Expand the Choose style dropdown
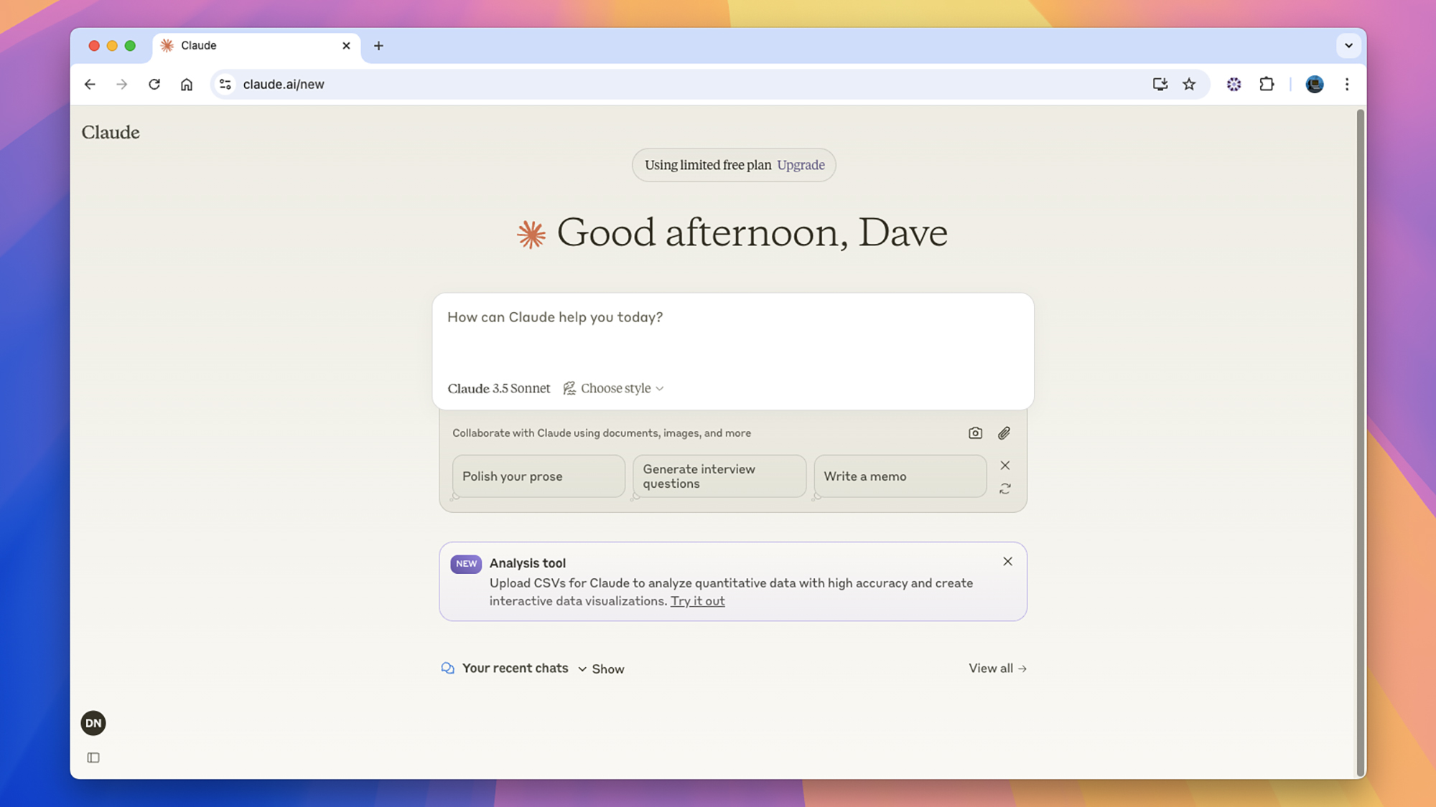This screenshot has width=1436, height=807. click(x=615, y=388)
